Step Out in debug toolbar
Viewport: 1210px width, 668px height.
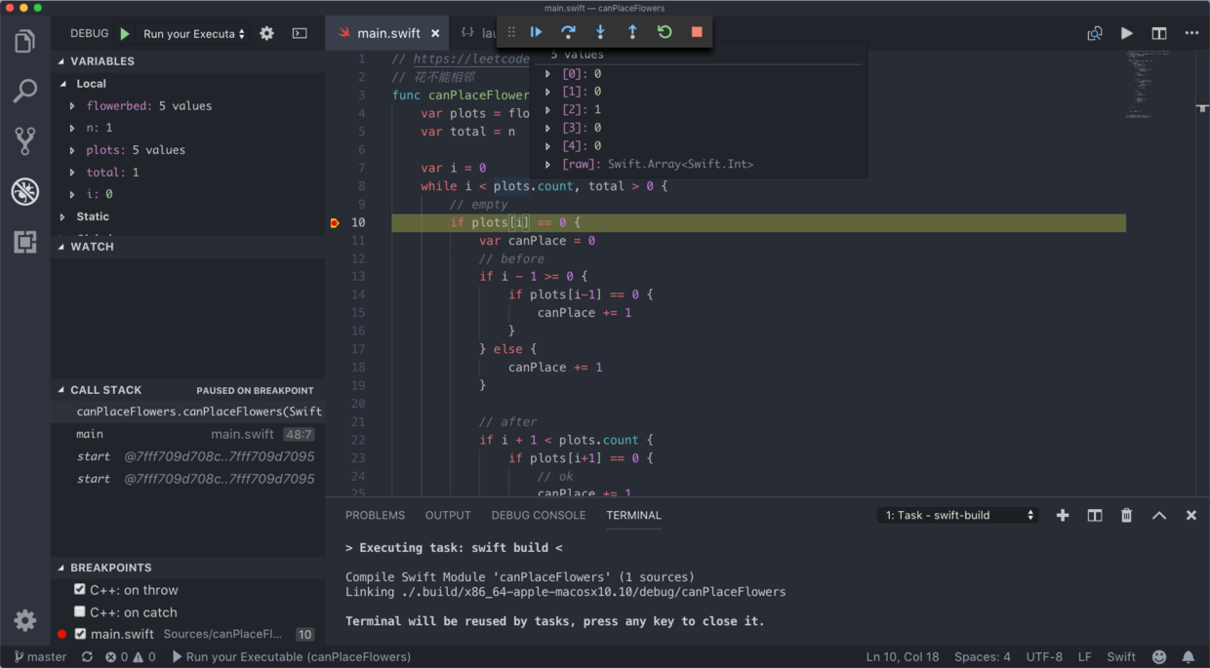(632, 32)
